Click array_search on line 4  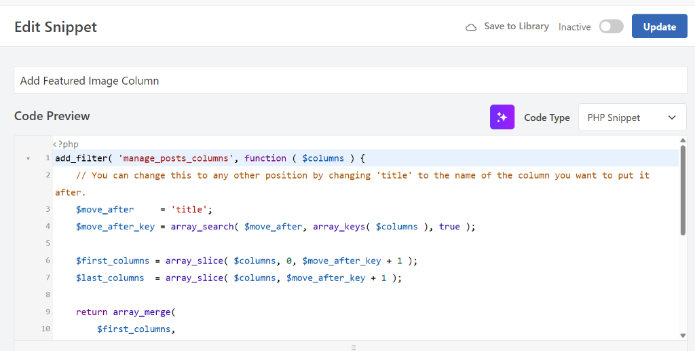202,227
